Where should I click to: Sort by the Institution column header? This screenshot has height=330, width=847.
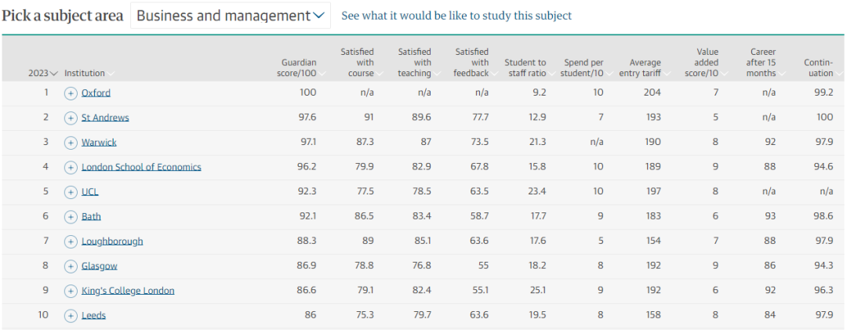tap(85, 73)
